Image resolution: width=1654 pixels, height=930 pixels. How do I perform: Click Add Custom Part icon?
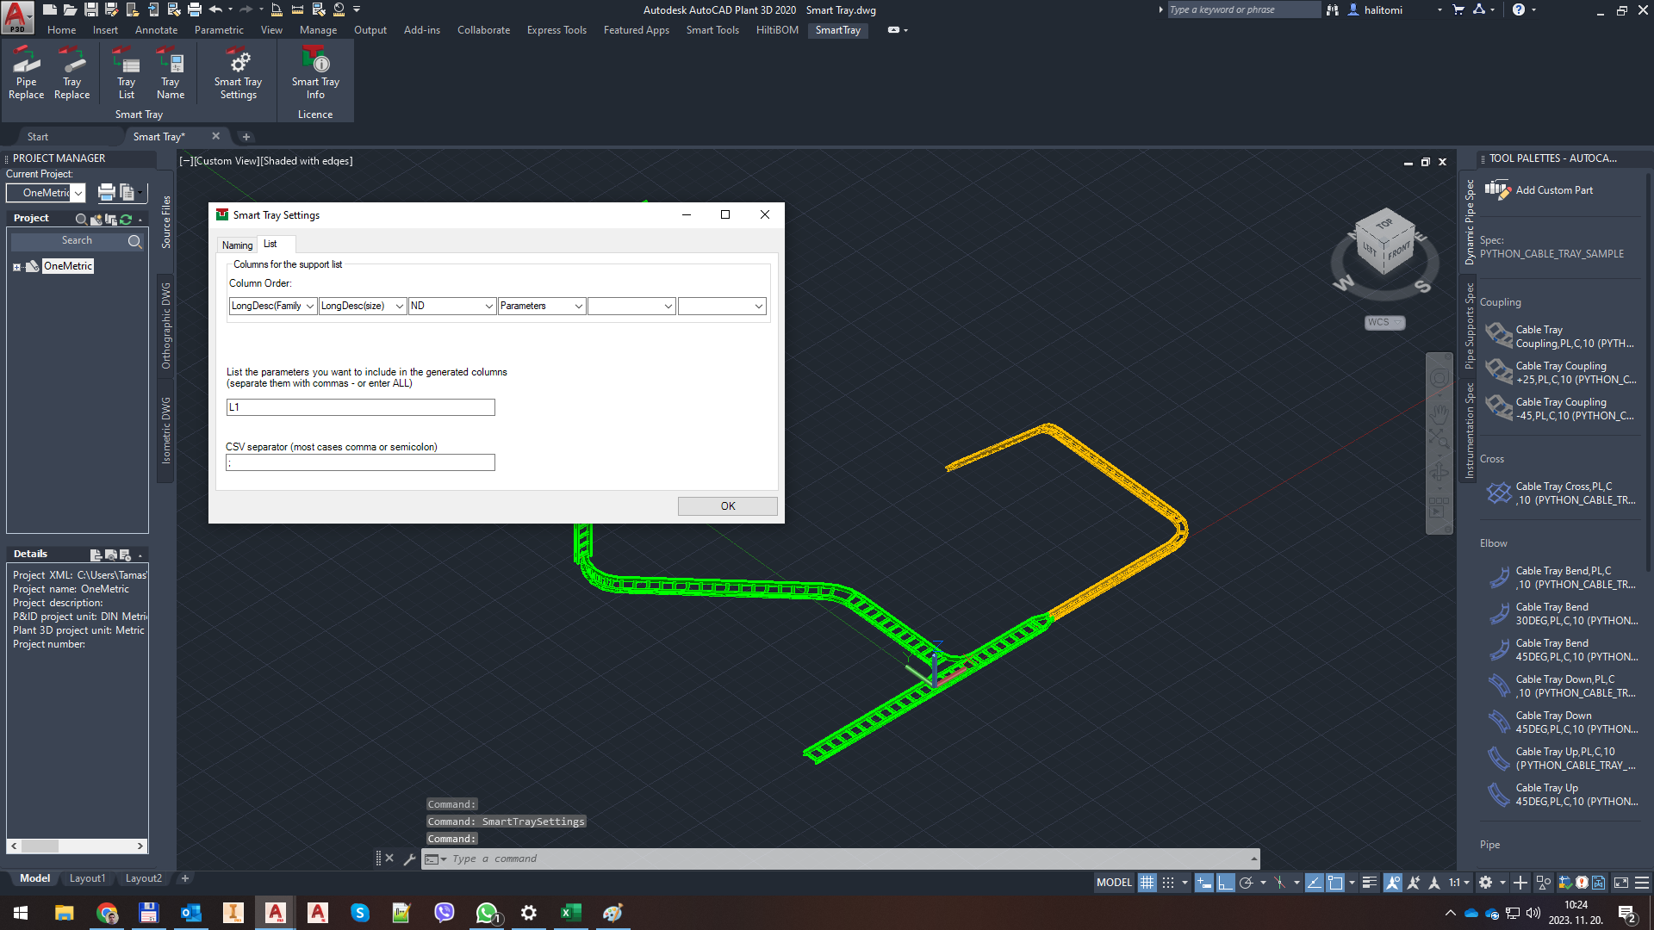(x=1497, y=189)
